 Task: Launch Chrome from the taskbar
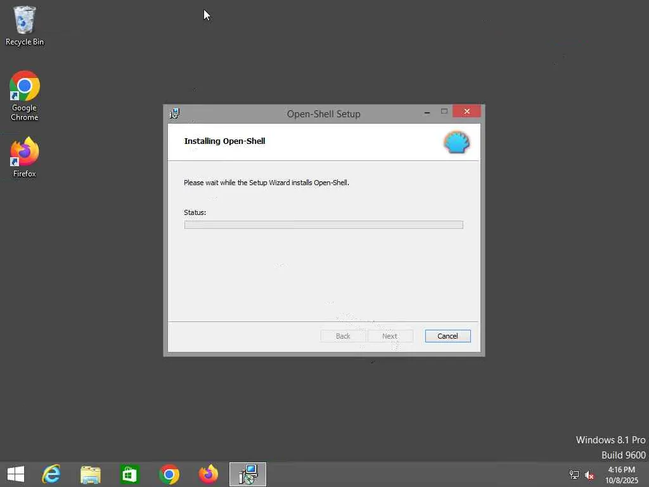pos(169,474)
